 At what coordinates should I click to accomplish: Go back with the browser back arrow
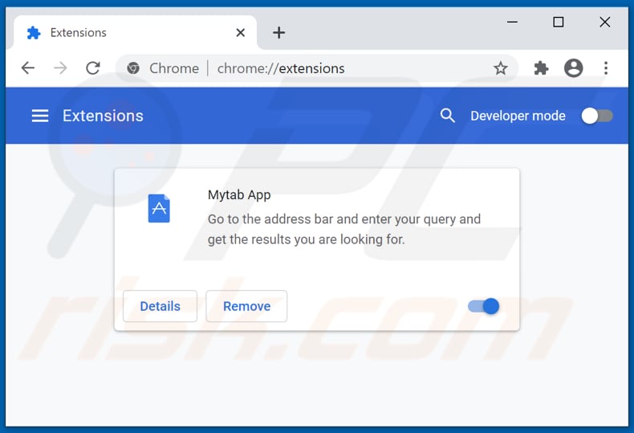[x=28, y=68]
